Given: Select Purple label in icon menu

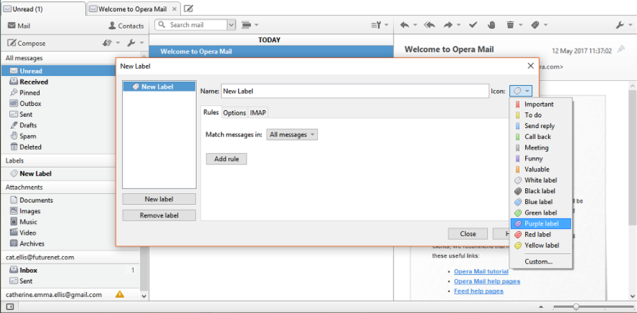Looking at the screenshot, I should click(x=541, y=224).
